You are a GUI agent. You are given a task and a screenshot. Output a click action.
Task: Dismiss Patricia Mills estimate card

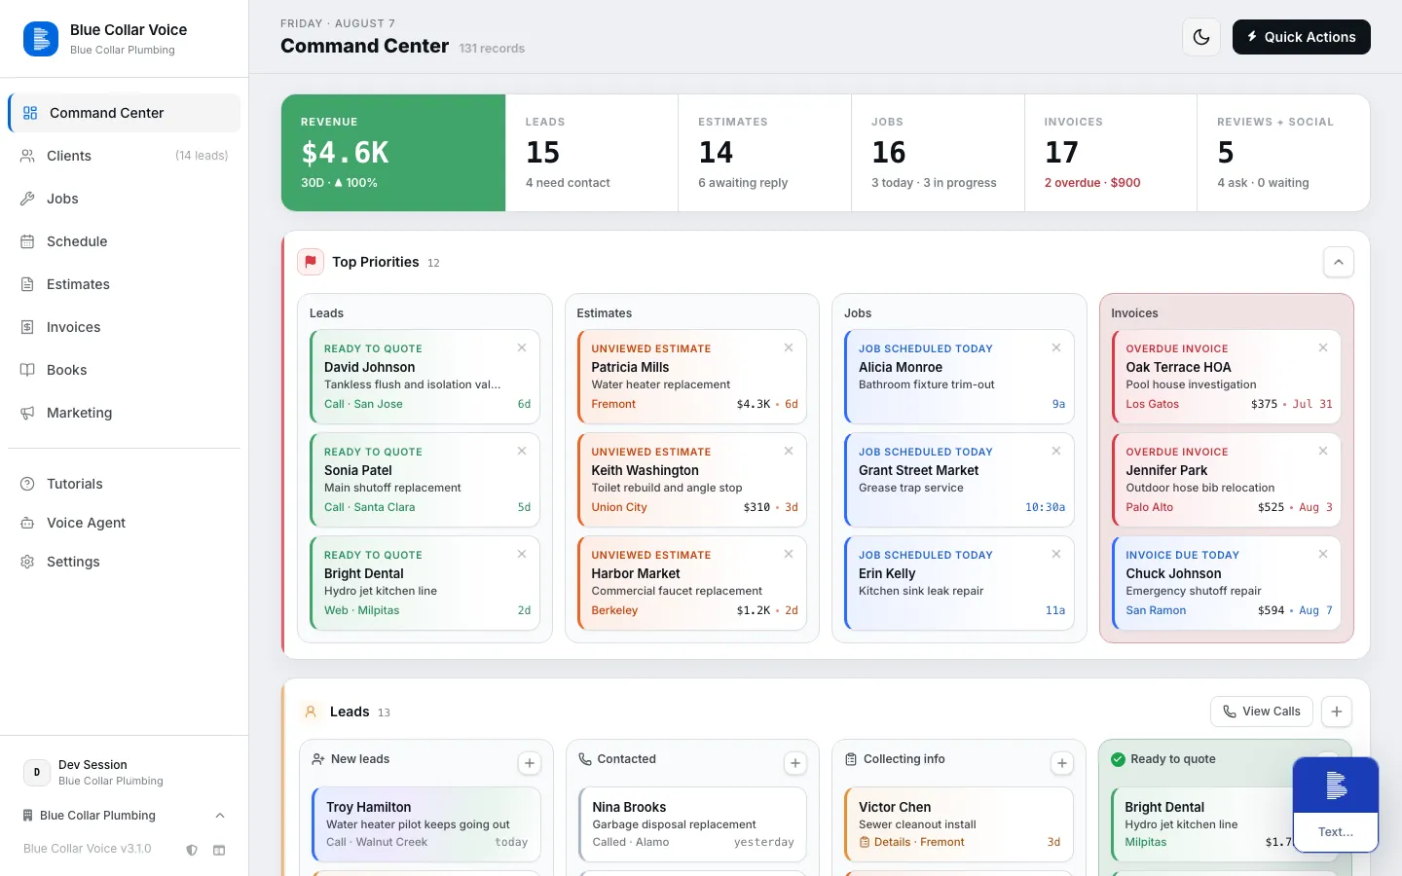pos(789,347)
